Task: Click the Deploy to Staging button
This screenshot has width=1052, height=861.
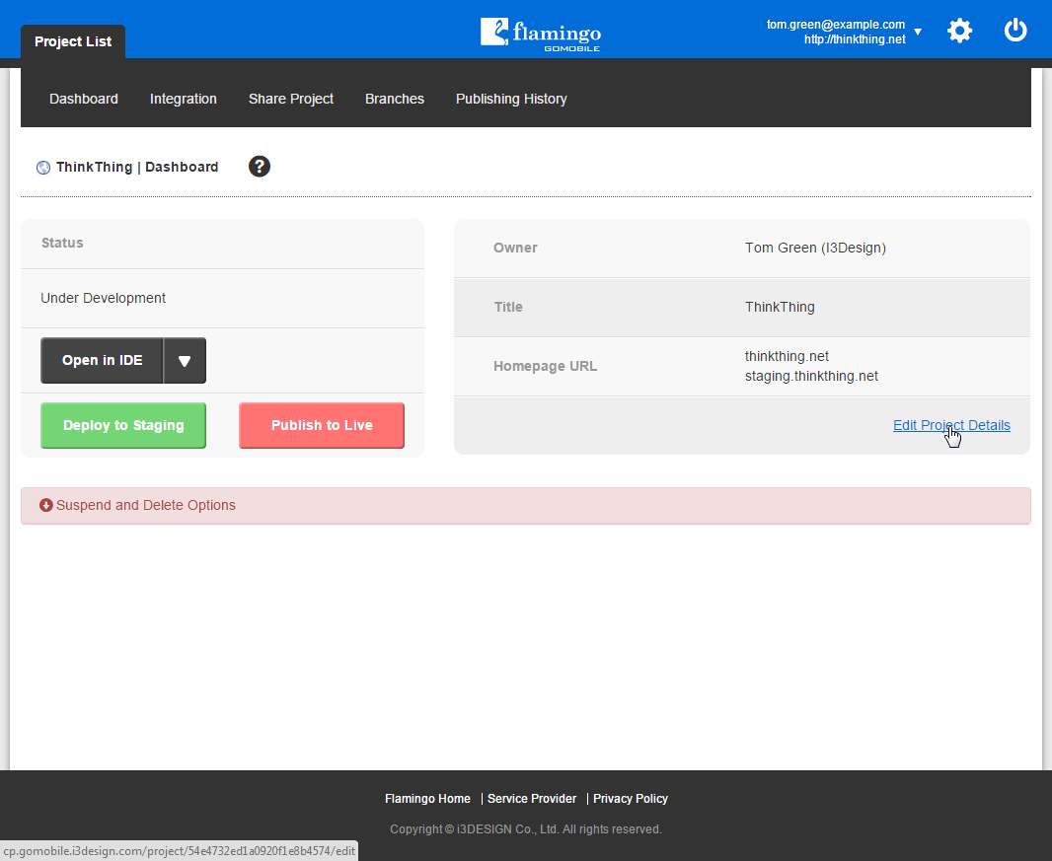Action: (x=123, y=425)
